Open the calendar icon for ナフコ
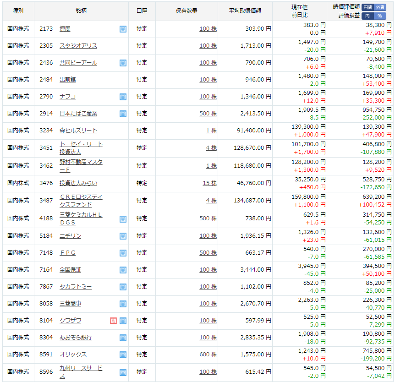The image size is (395, 382). point(123,97)
